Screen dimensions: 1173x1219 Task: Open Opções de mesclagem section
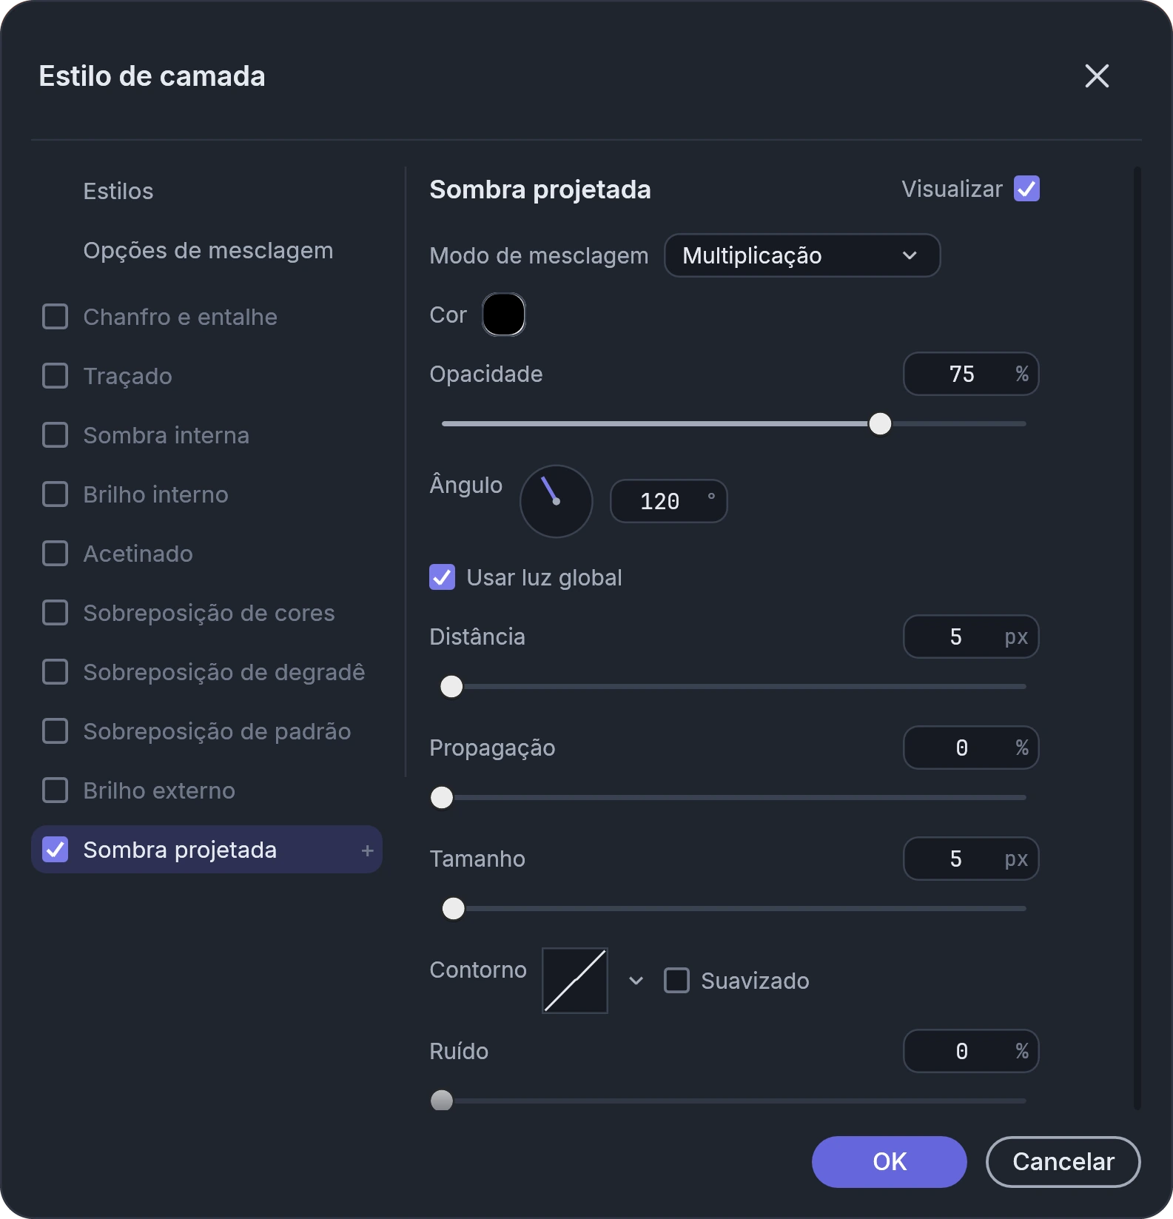click(x=208, y=250)
